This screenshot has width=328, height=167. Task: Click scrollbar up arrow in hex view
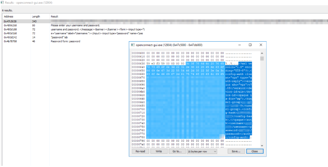[x=262, y=53]
